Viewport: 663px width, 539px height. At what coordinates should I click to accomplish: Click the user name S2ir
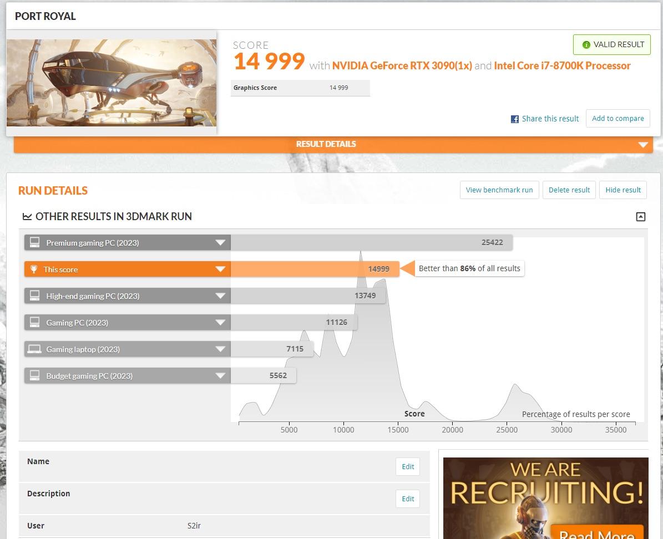194,526
